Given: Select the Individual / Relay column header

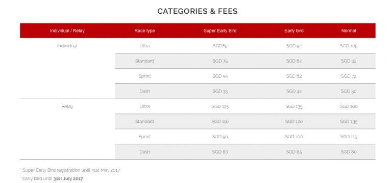Looking at the screenshot, I should 67,31.
